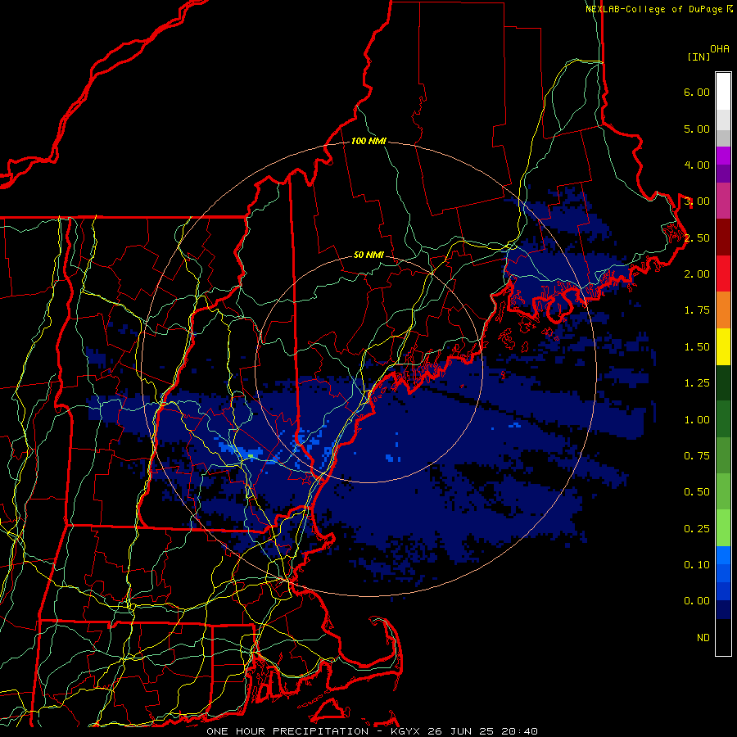Click the 0.25 legend value
Image resolution: width=737 pixels, height=737 pixels.
[697, 529]
